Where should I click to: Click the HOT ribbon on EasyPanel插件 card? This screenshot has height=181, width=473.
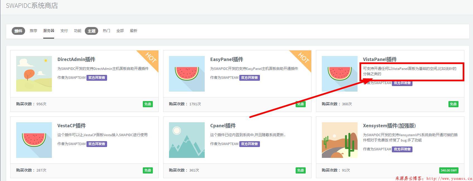point(303,58)
